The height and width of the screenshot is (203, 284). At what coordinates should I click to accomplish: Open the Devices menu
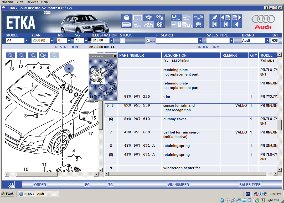coord(32,2)
